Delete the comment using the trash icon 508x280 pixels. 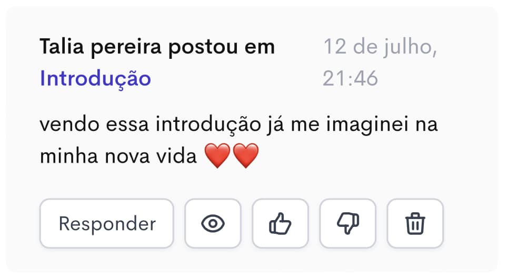tap(415, 224)
